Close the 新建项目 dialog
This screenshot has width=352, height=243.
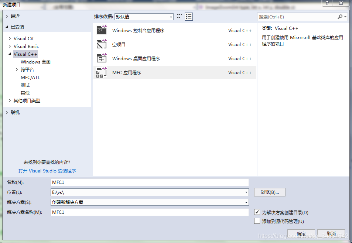[341, 3]
